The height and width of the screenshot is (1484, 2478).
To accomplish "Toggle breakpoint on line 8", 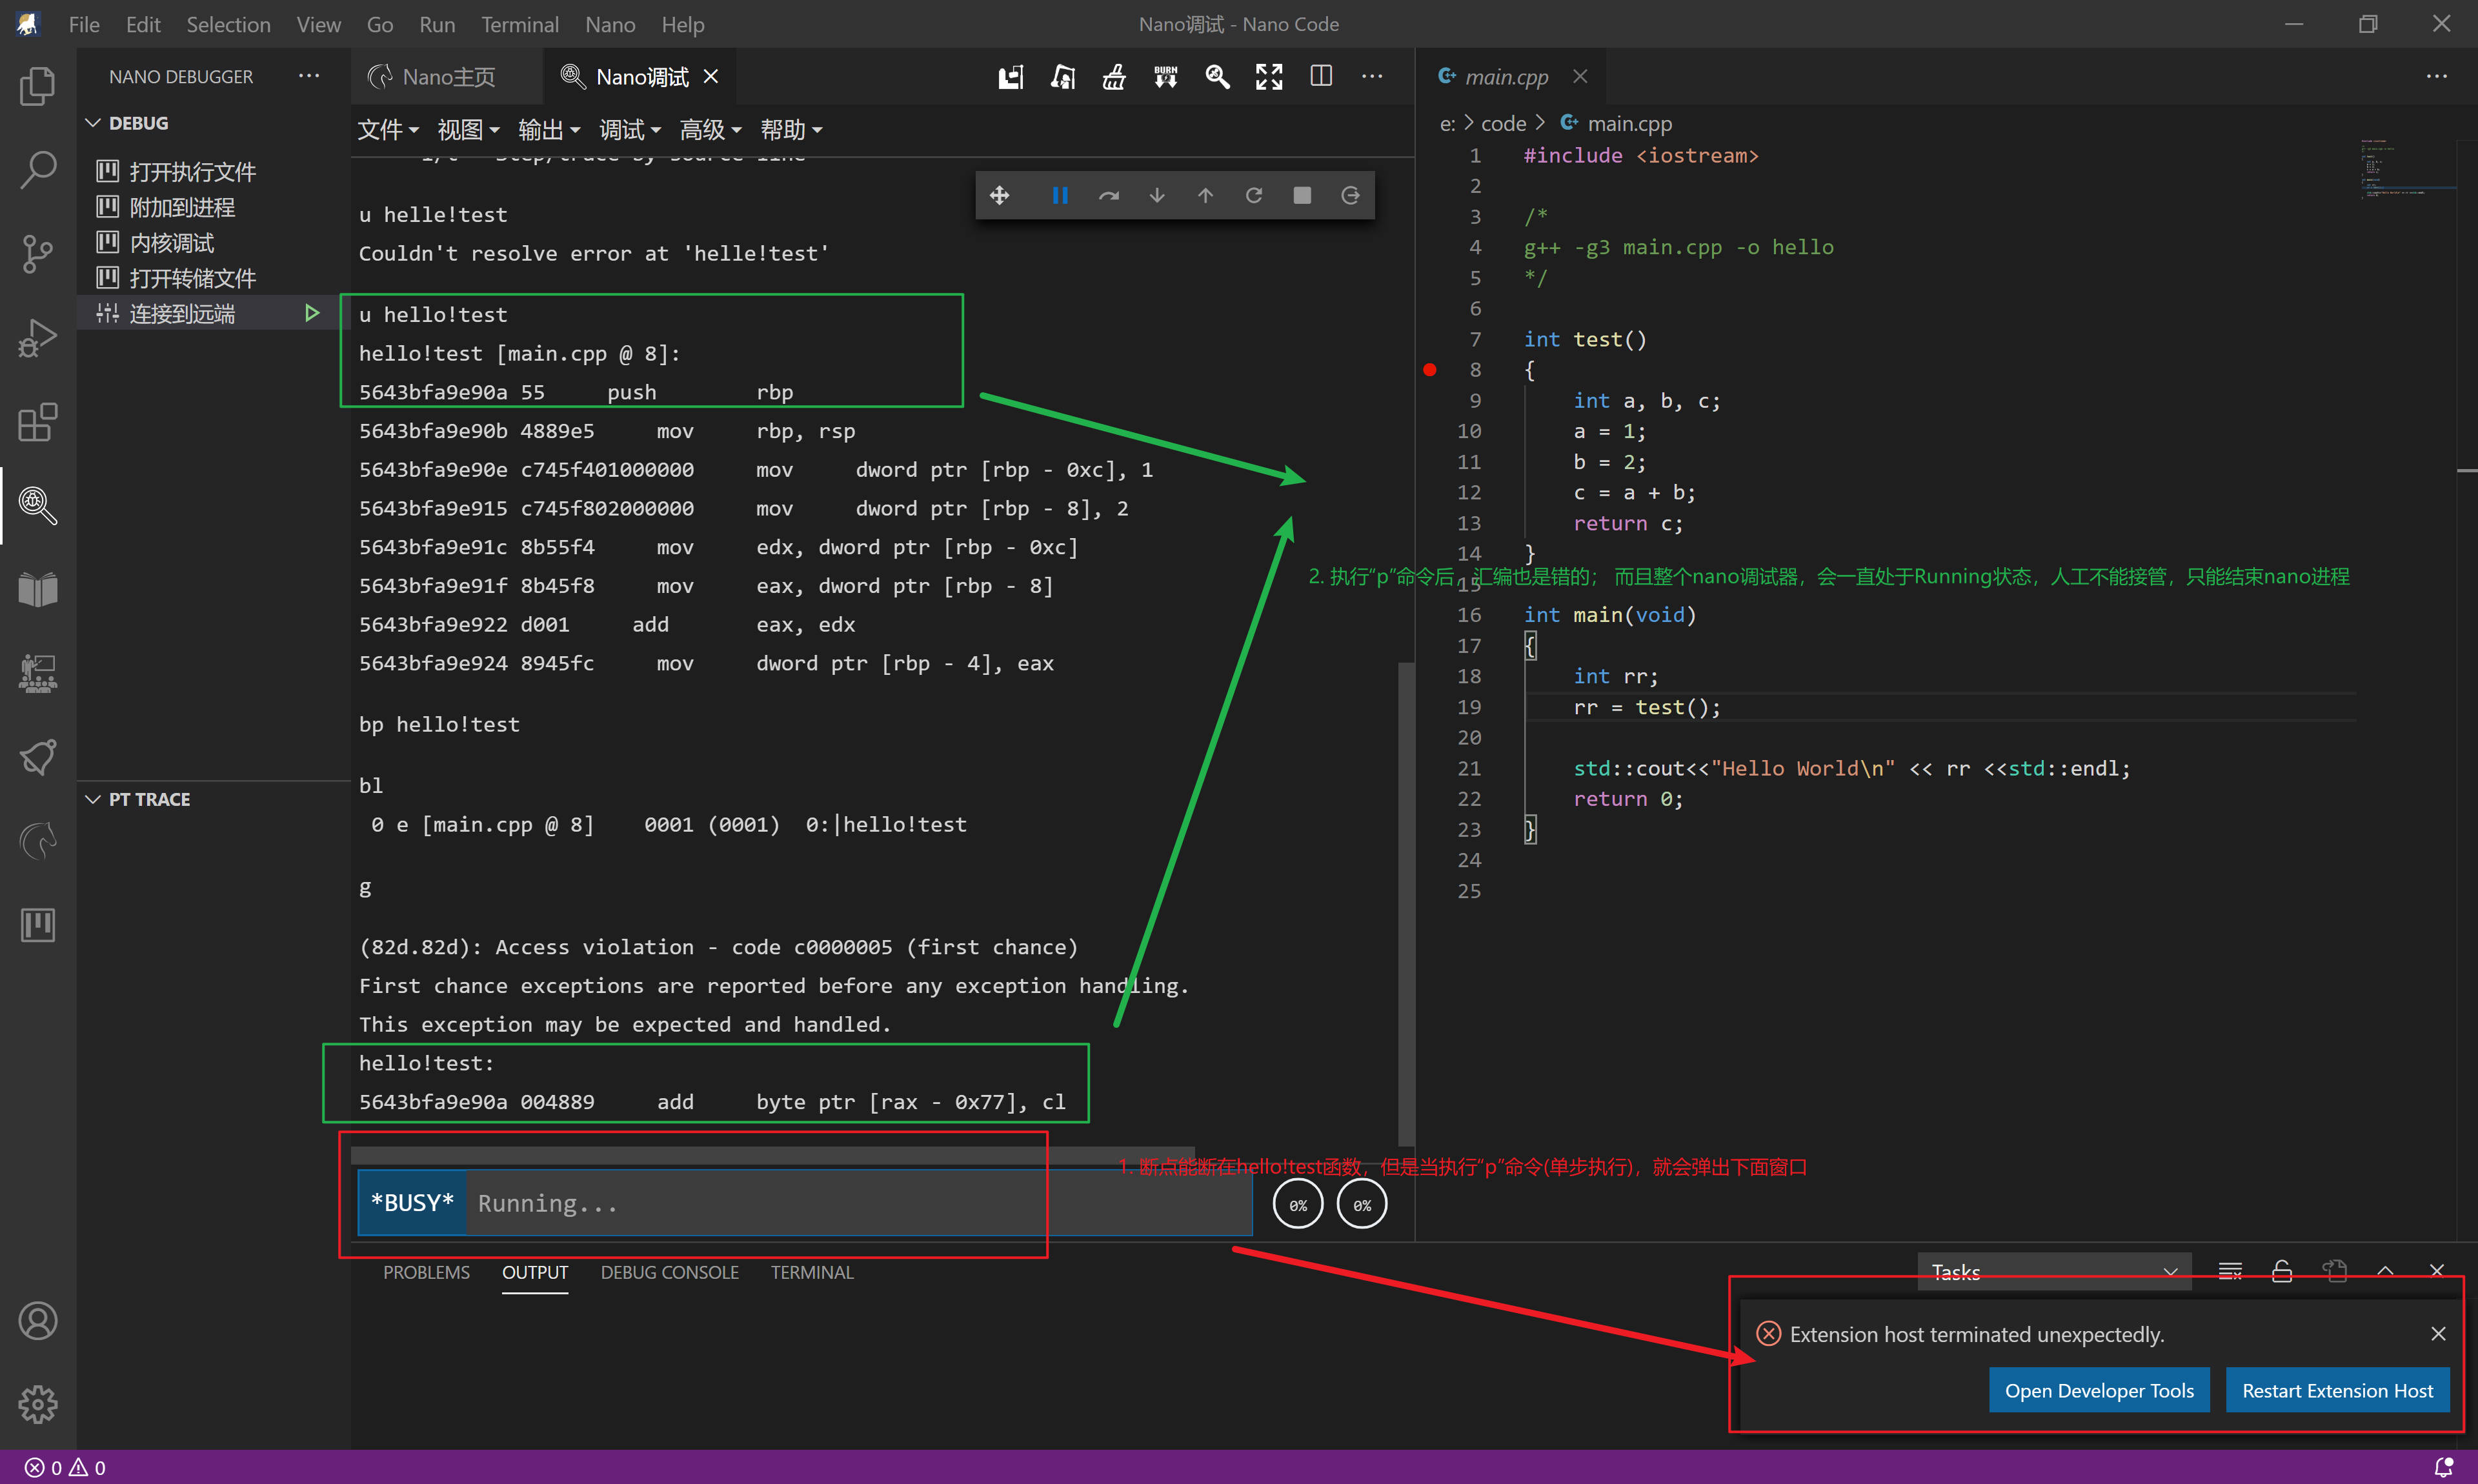I will pos(1430,370).
